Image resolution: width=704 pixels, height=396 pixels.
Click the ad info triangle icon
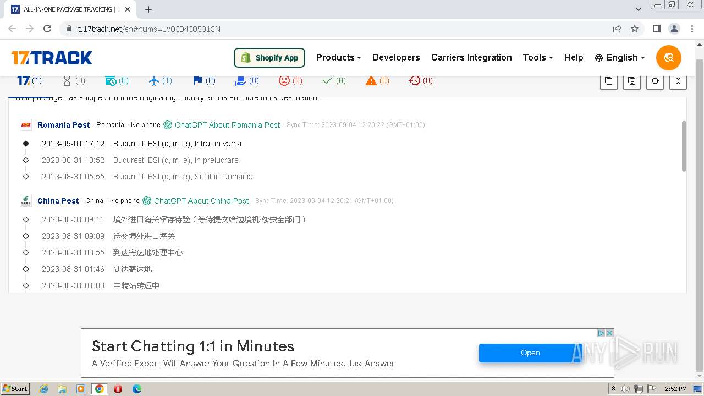tap(601, 333)
